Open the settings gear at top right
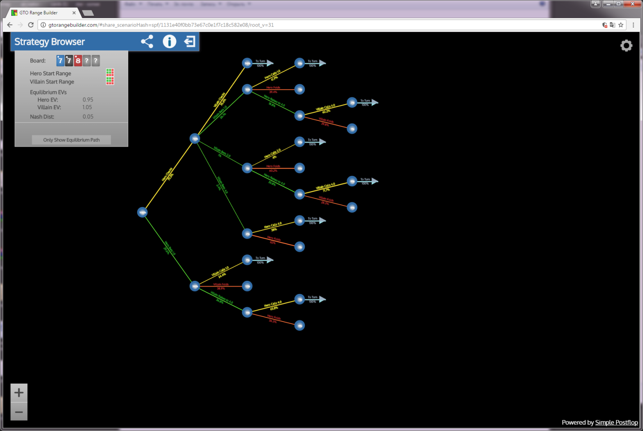The width and height of the screenshot is (643, 431). click(x=626, y=46)
